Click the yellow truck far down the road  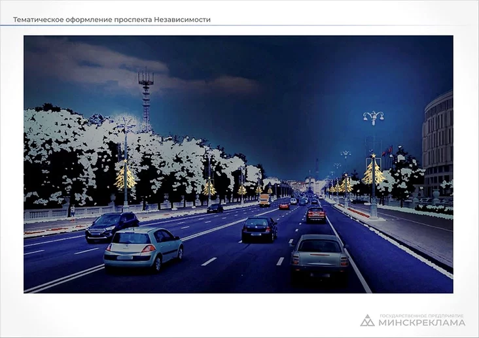[264, 199]
